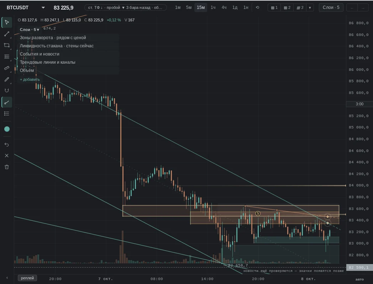The height and width of the screenshot is (284, 373).
Task: Open the layout presets dropdown arrow
Action: click(x=310, y=7)
